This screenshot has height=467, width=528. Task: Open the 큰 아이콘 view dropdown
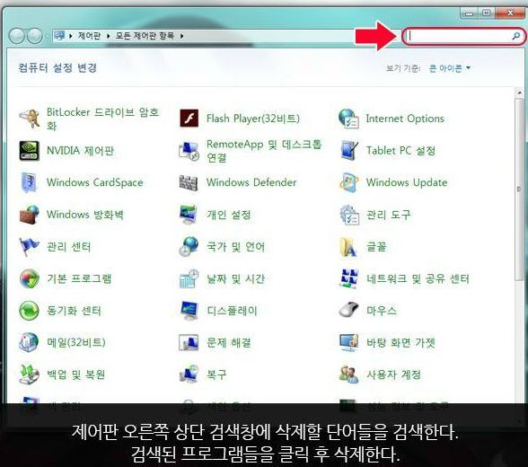(x=450, y=68)
